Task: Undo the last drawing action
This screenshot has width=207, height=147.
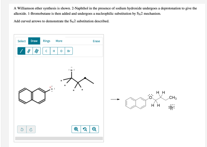Action: [22, 129]
